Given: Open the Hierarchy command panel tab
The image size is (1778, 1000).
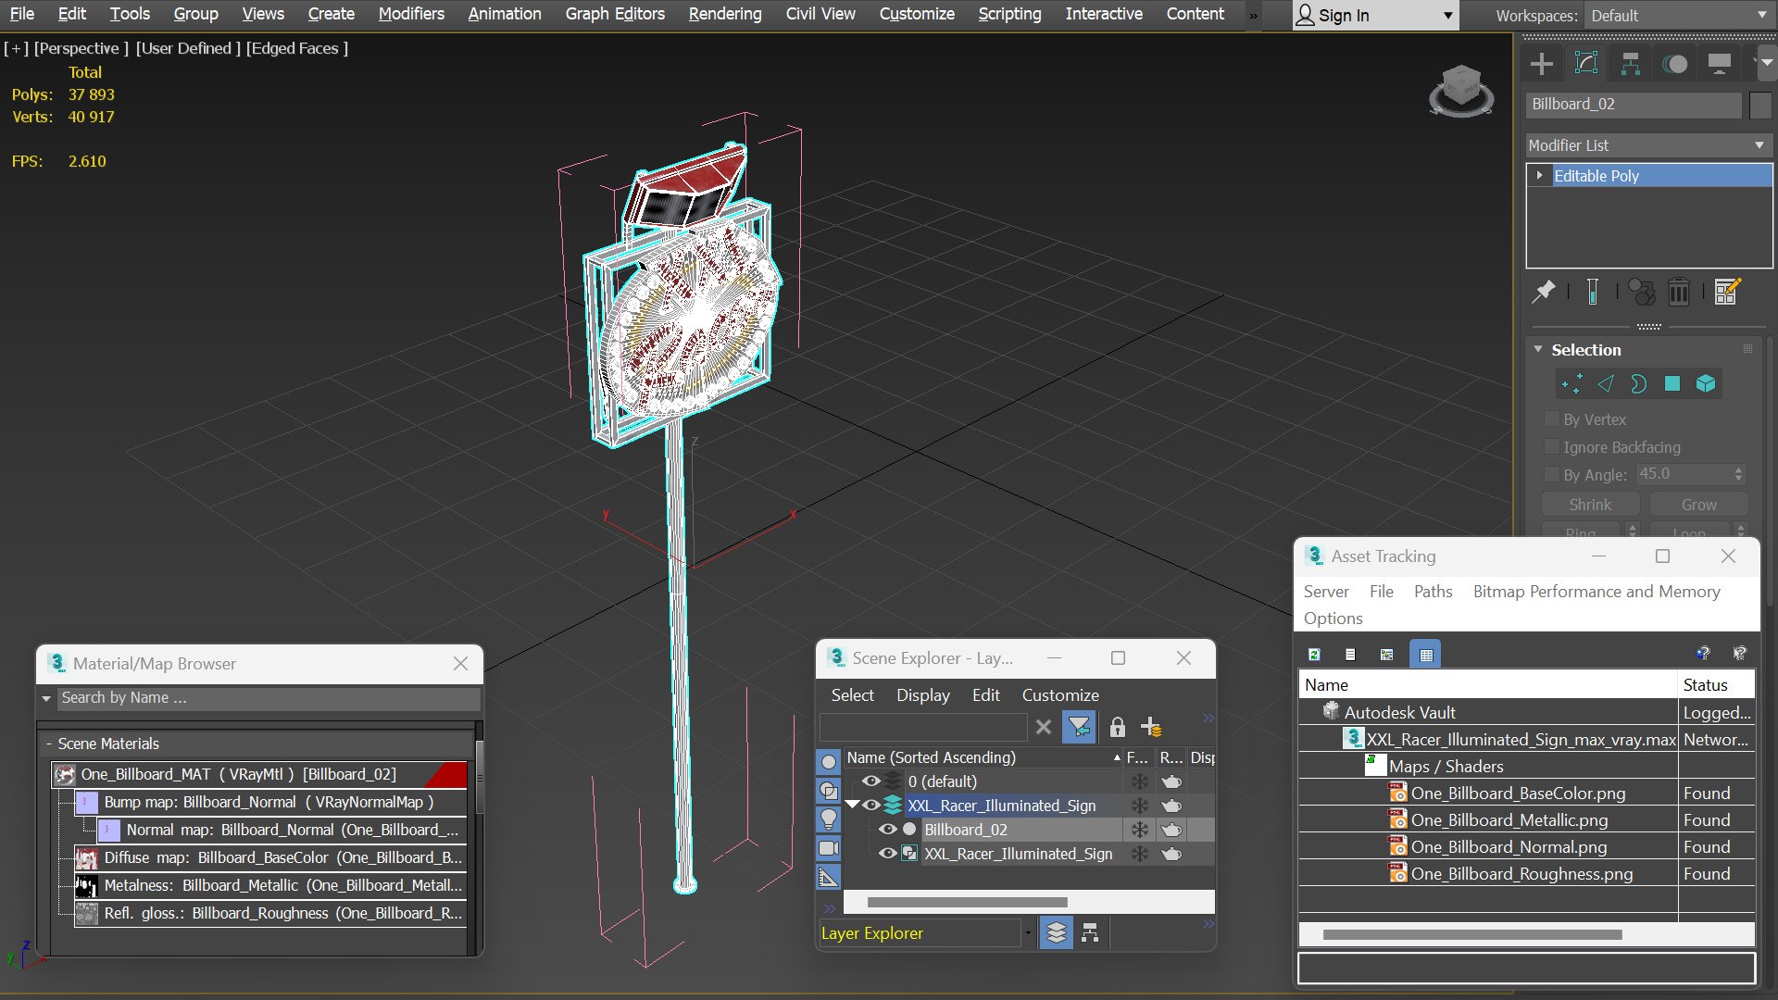Looking at the screenshot, I should pos(1631,64).
